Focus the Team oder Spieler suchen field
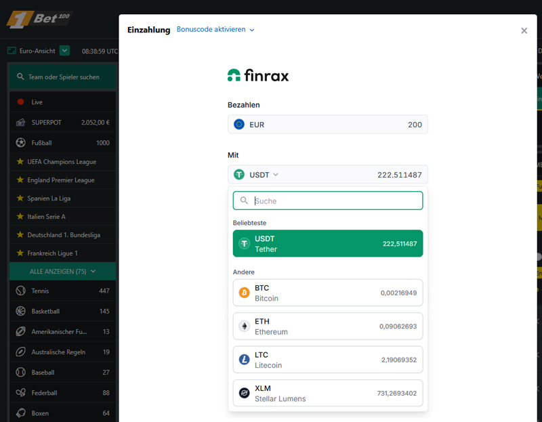 click(63, 77)
